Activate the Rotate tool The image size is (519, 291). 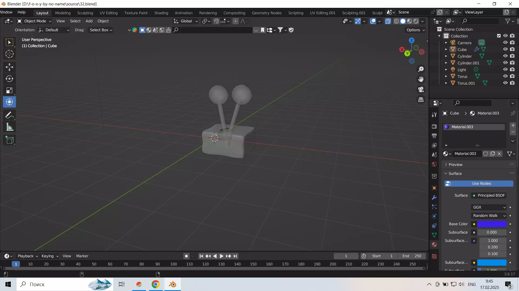coord(9,79)
